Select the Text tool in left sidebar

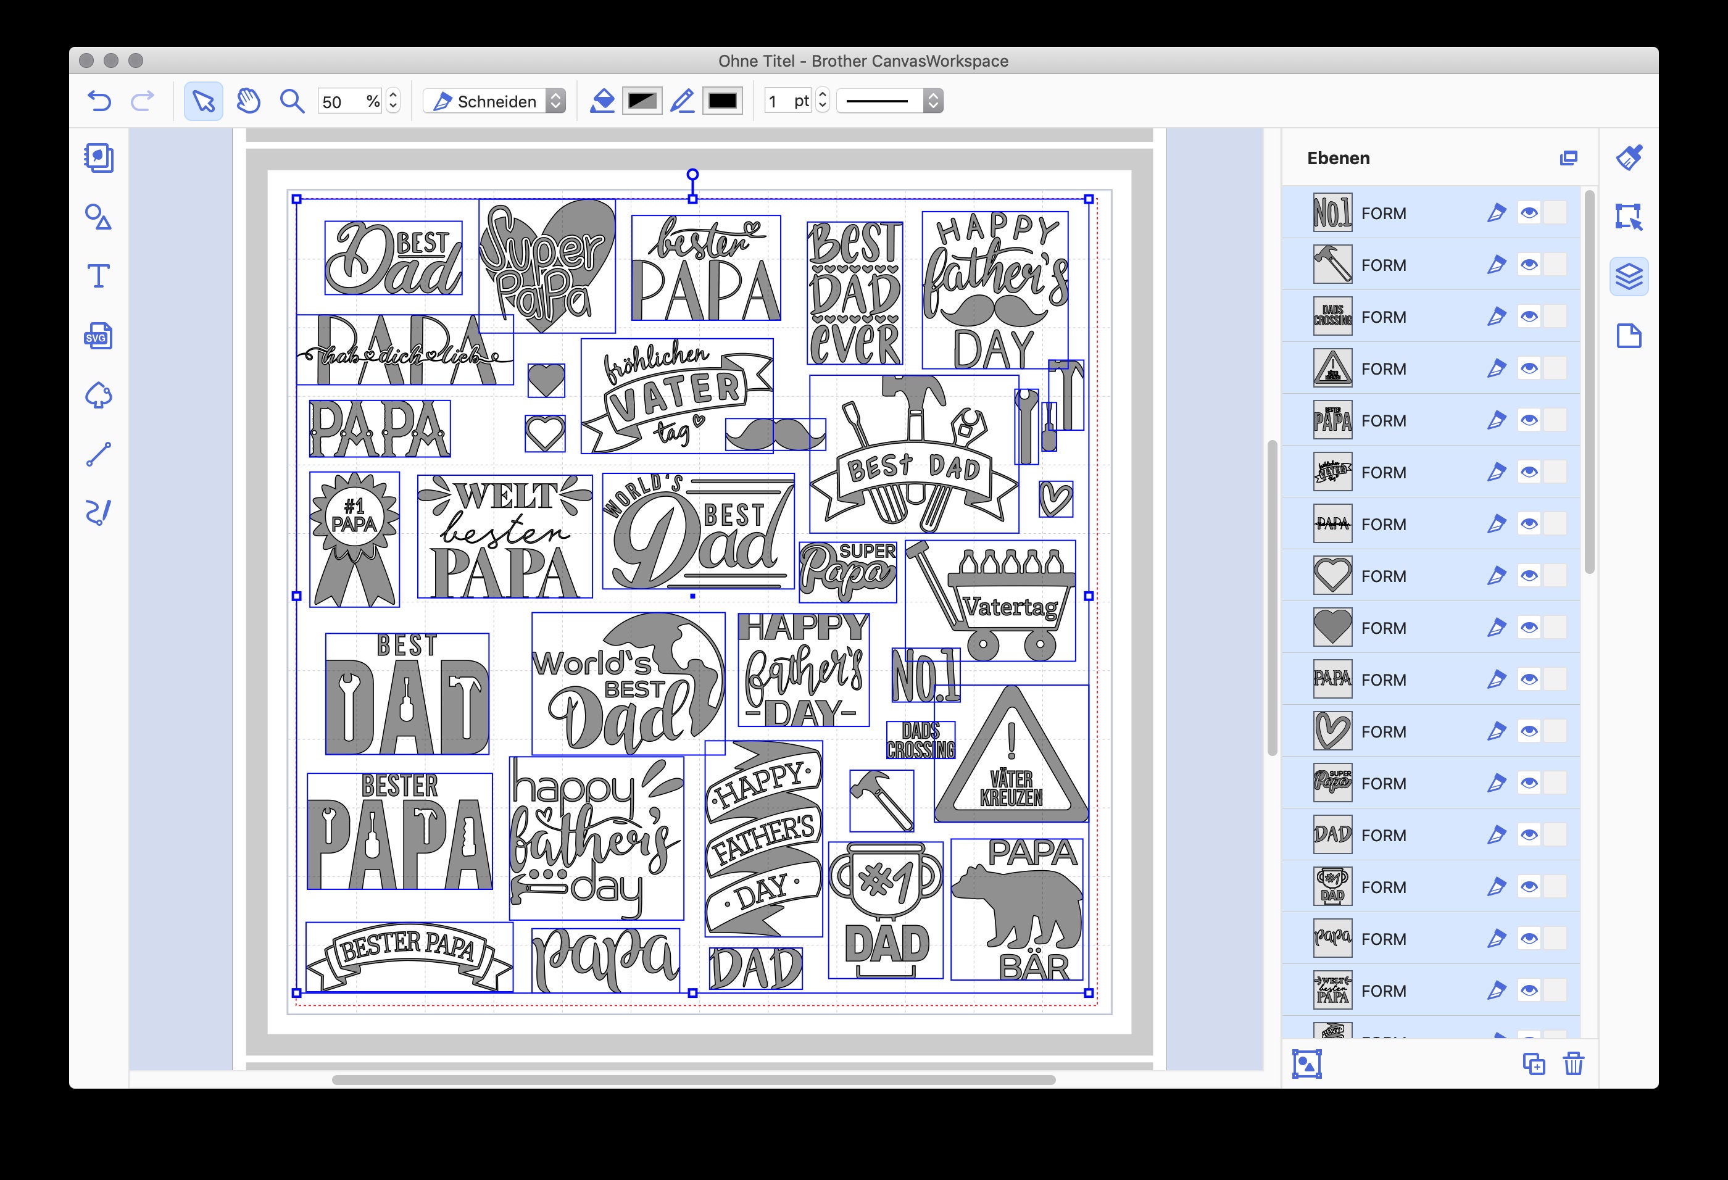[x=99, y=275]
